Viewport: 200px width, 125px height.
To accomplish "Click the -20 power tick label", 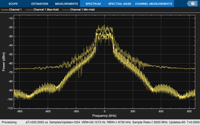I will (10, 27).
